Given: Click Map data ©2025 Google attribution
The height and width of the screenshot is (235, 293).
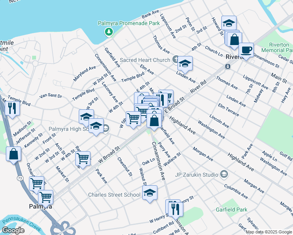Looking at the screenshot, I should tap(269, 232).
